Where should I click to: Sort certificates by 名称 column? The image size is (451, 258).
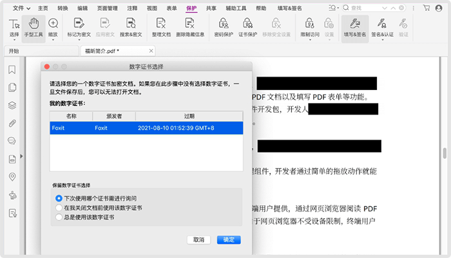[71, 116]
